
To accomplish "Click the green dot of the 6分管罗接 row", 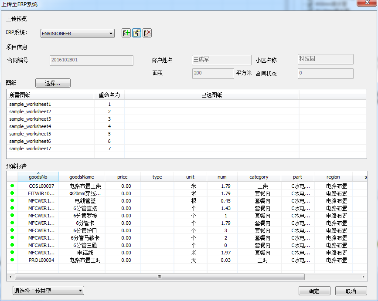I will click(12, 215).
